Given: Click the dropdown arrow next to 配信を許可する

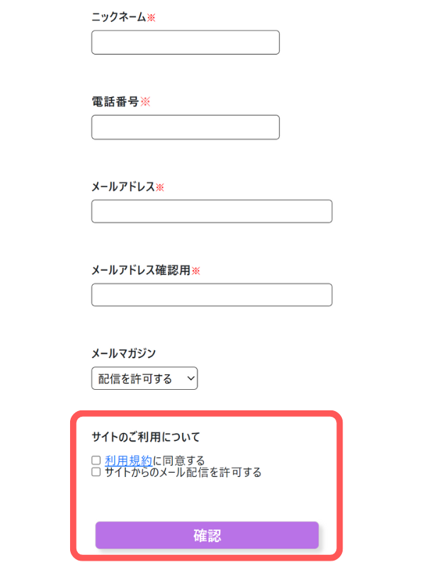Looking at the screenshot, I should (188, 378).
